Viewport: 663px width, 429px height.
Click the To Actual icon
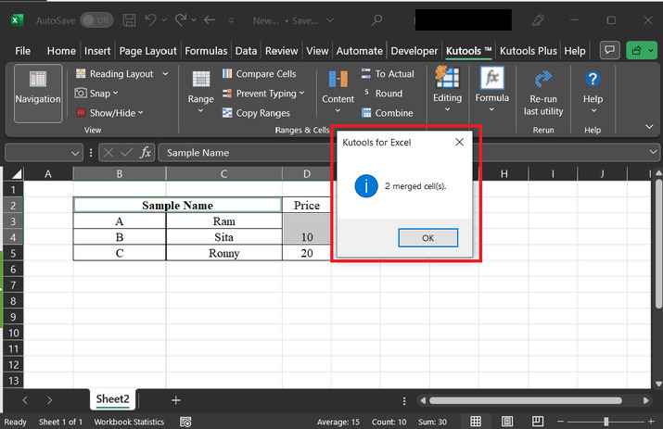[364, 74]
